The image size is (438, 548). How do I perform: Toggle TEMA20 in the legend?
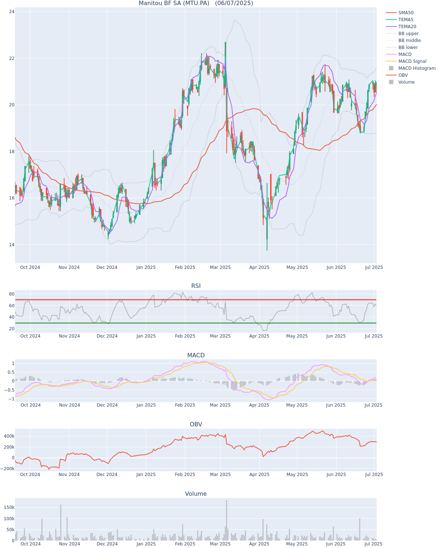401,27
